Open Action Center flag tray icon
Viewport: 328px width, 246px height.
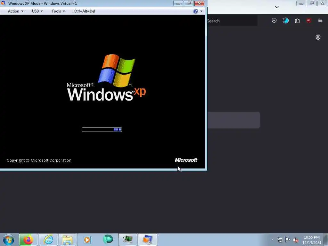click(288, 240)
